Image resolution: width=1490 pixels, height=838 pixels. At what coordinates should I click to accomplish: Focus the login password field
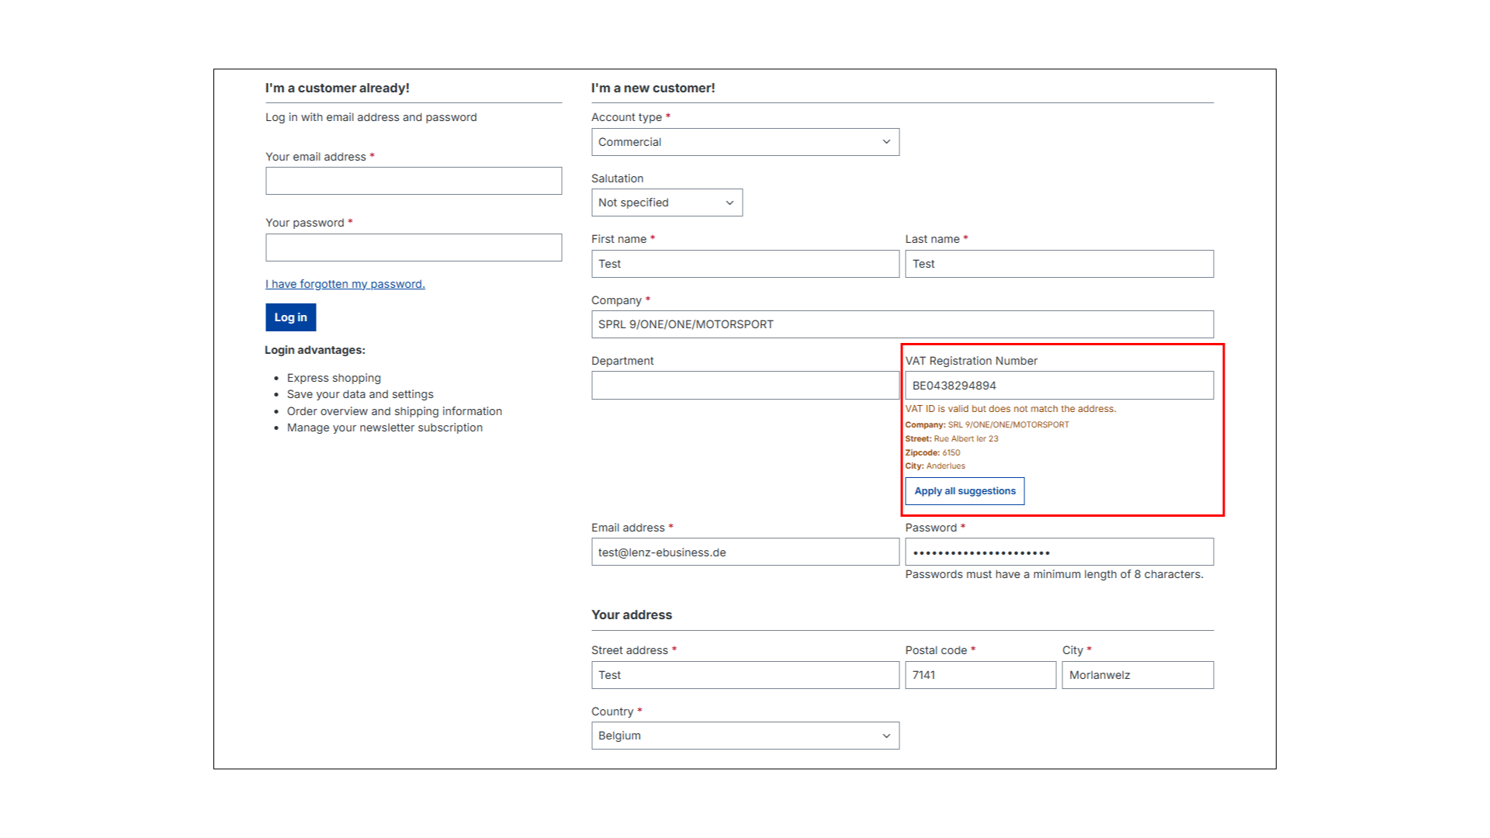[x=413, y=248]
